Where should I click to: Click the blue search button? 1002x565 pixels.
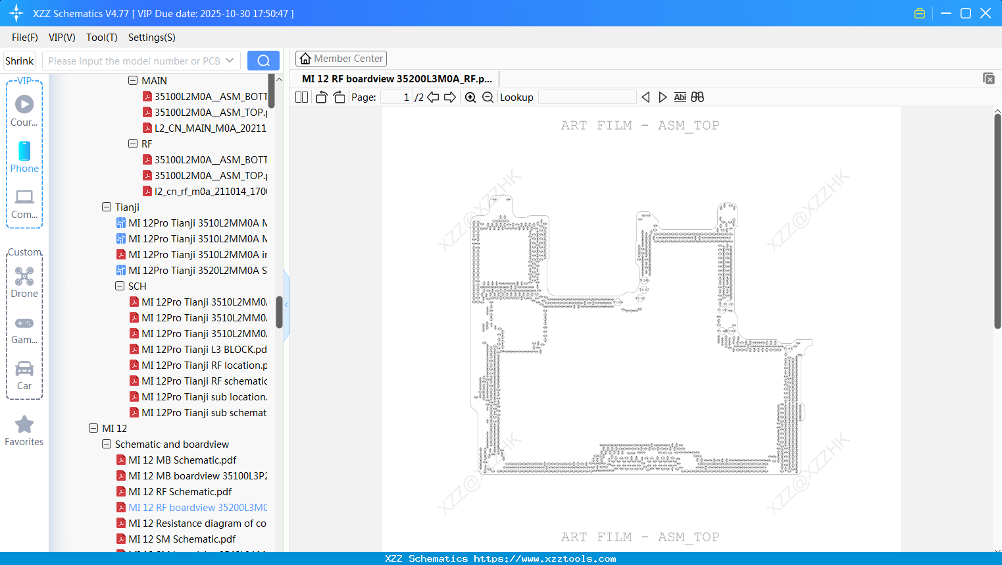click(263, 60)
